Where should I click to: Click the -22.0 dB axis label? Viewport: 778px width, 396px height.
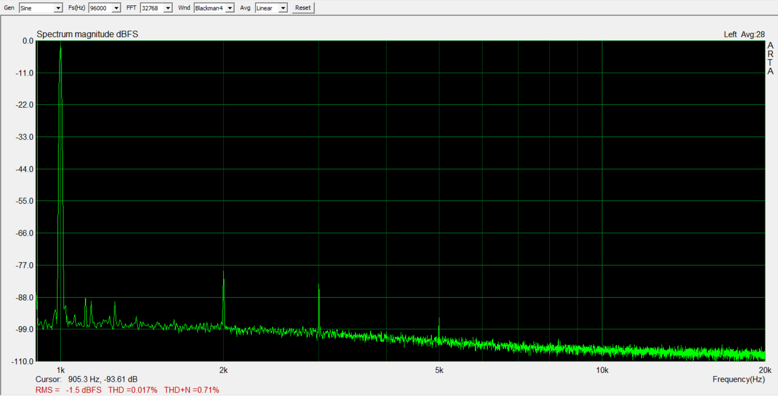tap(25, 105)
